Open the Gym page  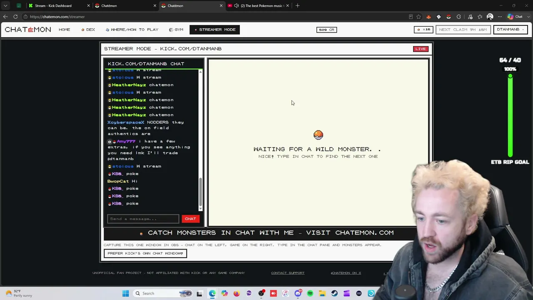pos(176,30)
